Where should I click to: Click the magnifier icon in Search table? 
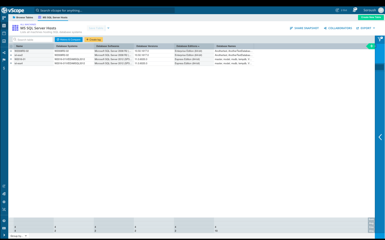pos(15,39)
